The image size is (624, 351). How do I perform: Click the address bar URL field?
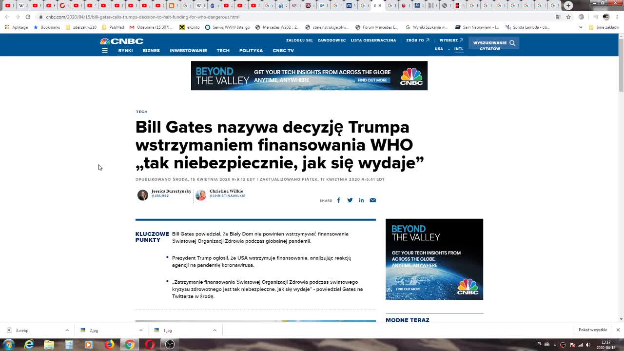[292, 17]
